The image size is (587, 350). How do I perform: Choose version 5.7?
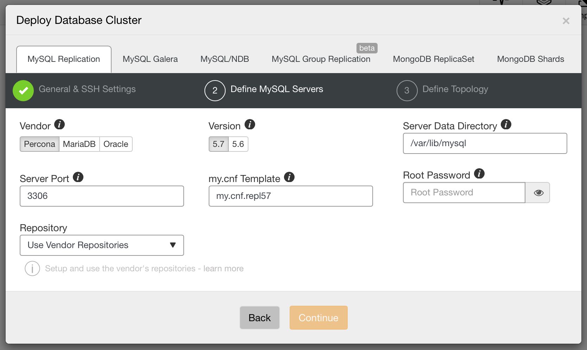(x=219, y=144)
